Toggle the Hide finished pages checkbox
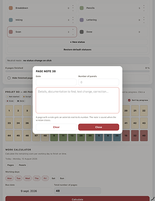The height and width of the screenshot is (201, 155). [x=9, y=78]
